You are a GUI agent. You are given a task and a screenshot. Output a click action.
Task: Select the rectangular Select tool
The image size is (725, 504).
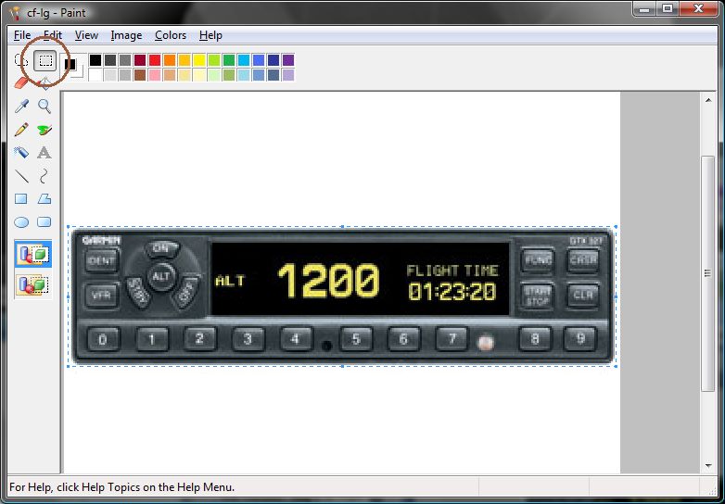(45, 60)
